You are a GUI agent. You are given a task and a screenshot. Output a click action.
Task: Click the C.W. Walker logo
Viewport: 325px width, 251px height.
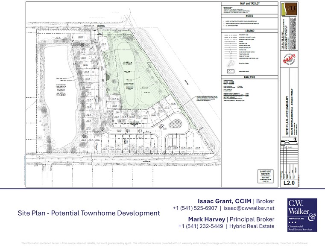pyautogui.click(x=302, y=215)
